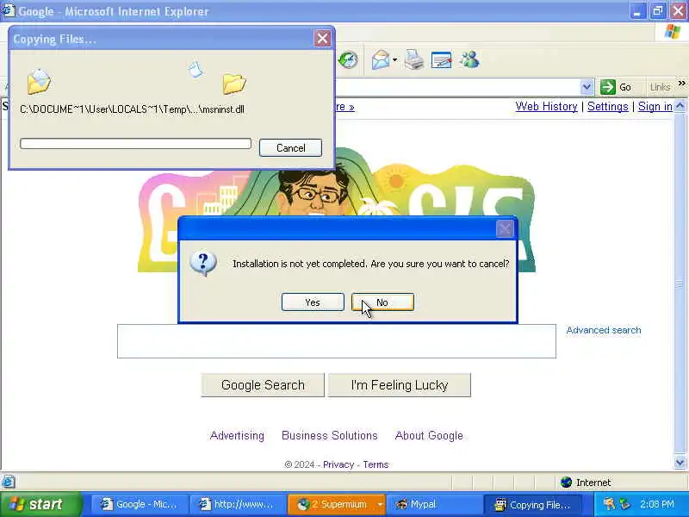Click the msninst.dll file path text
The image size is (689, 517).
pyautogui.click(x=132, y=109)
